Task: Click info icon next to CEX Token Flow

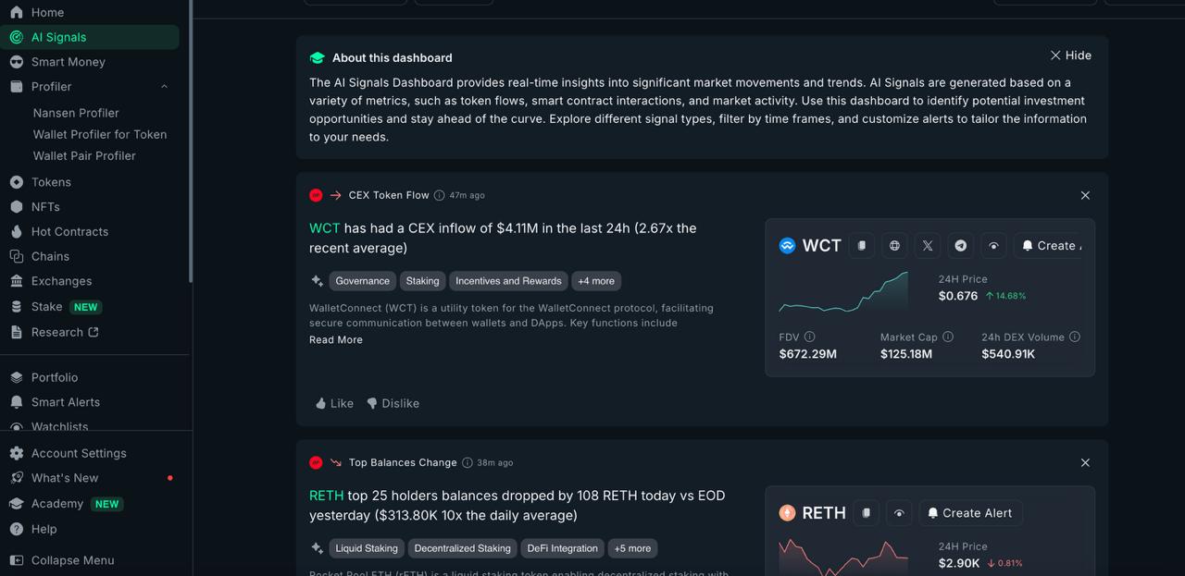Action: pos(439,195)
